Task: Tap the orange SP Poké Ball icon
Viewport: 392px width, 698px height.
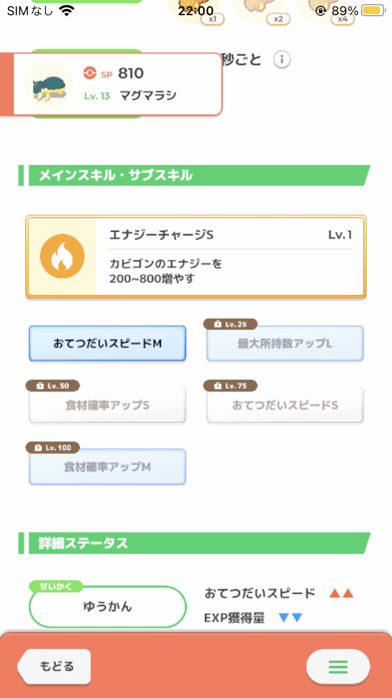Action: click(90, 73)
